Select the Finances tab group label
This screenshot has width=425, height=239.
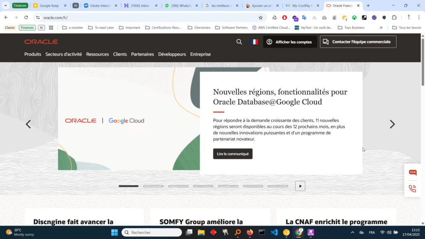(20, 5)
